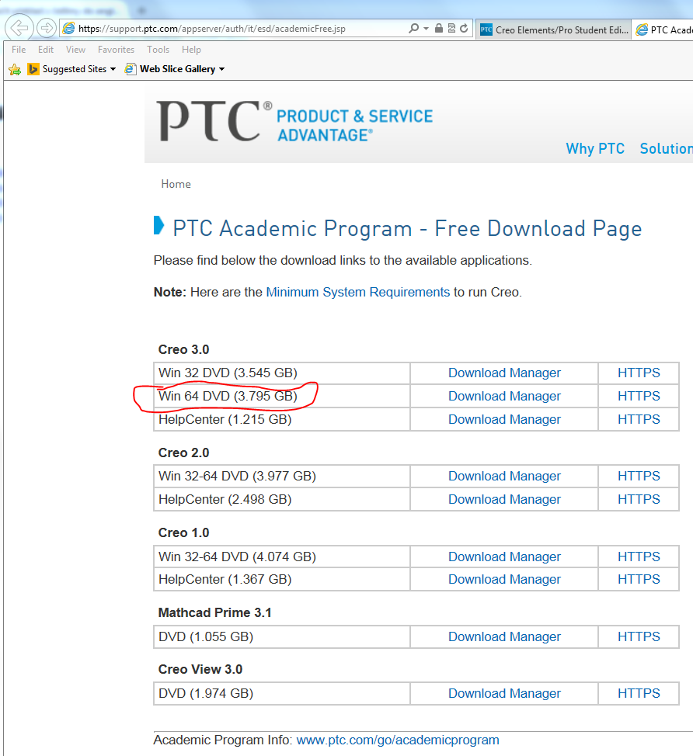
Task: Click the Web Slice Gallery icon
Action: (x=131, y=69)
